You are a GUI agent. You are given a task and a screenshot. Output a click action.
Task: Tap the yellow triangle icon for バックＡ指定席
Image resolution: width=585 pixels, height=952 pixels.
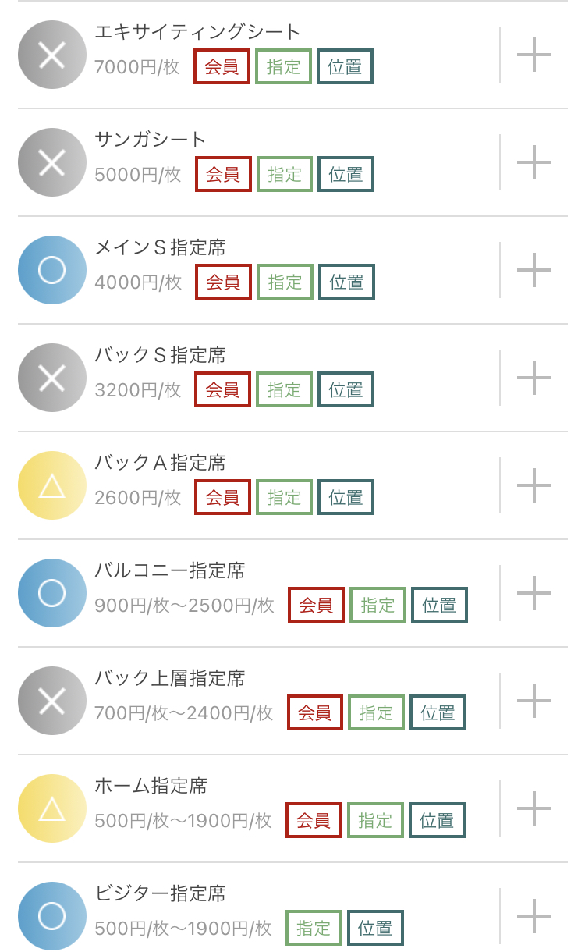point(51,485)
